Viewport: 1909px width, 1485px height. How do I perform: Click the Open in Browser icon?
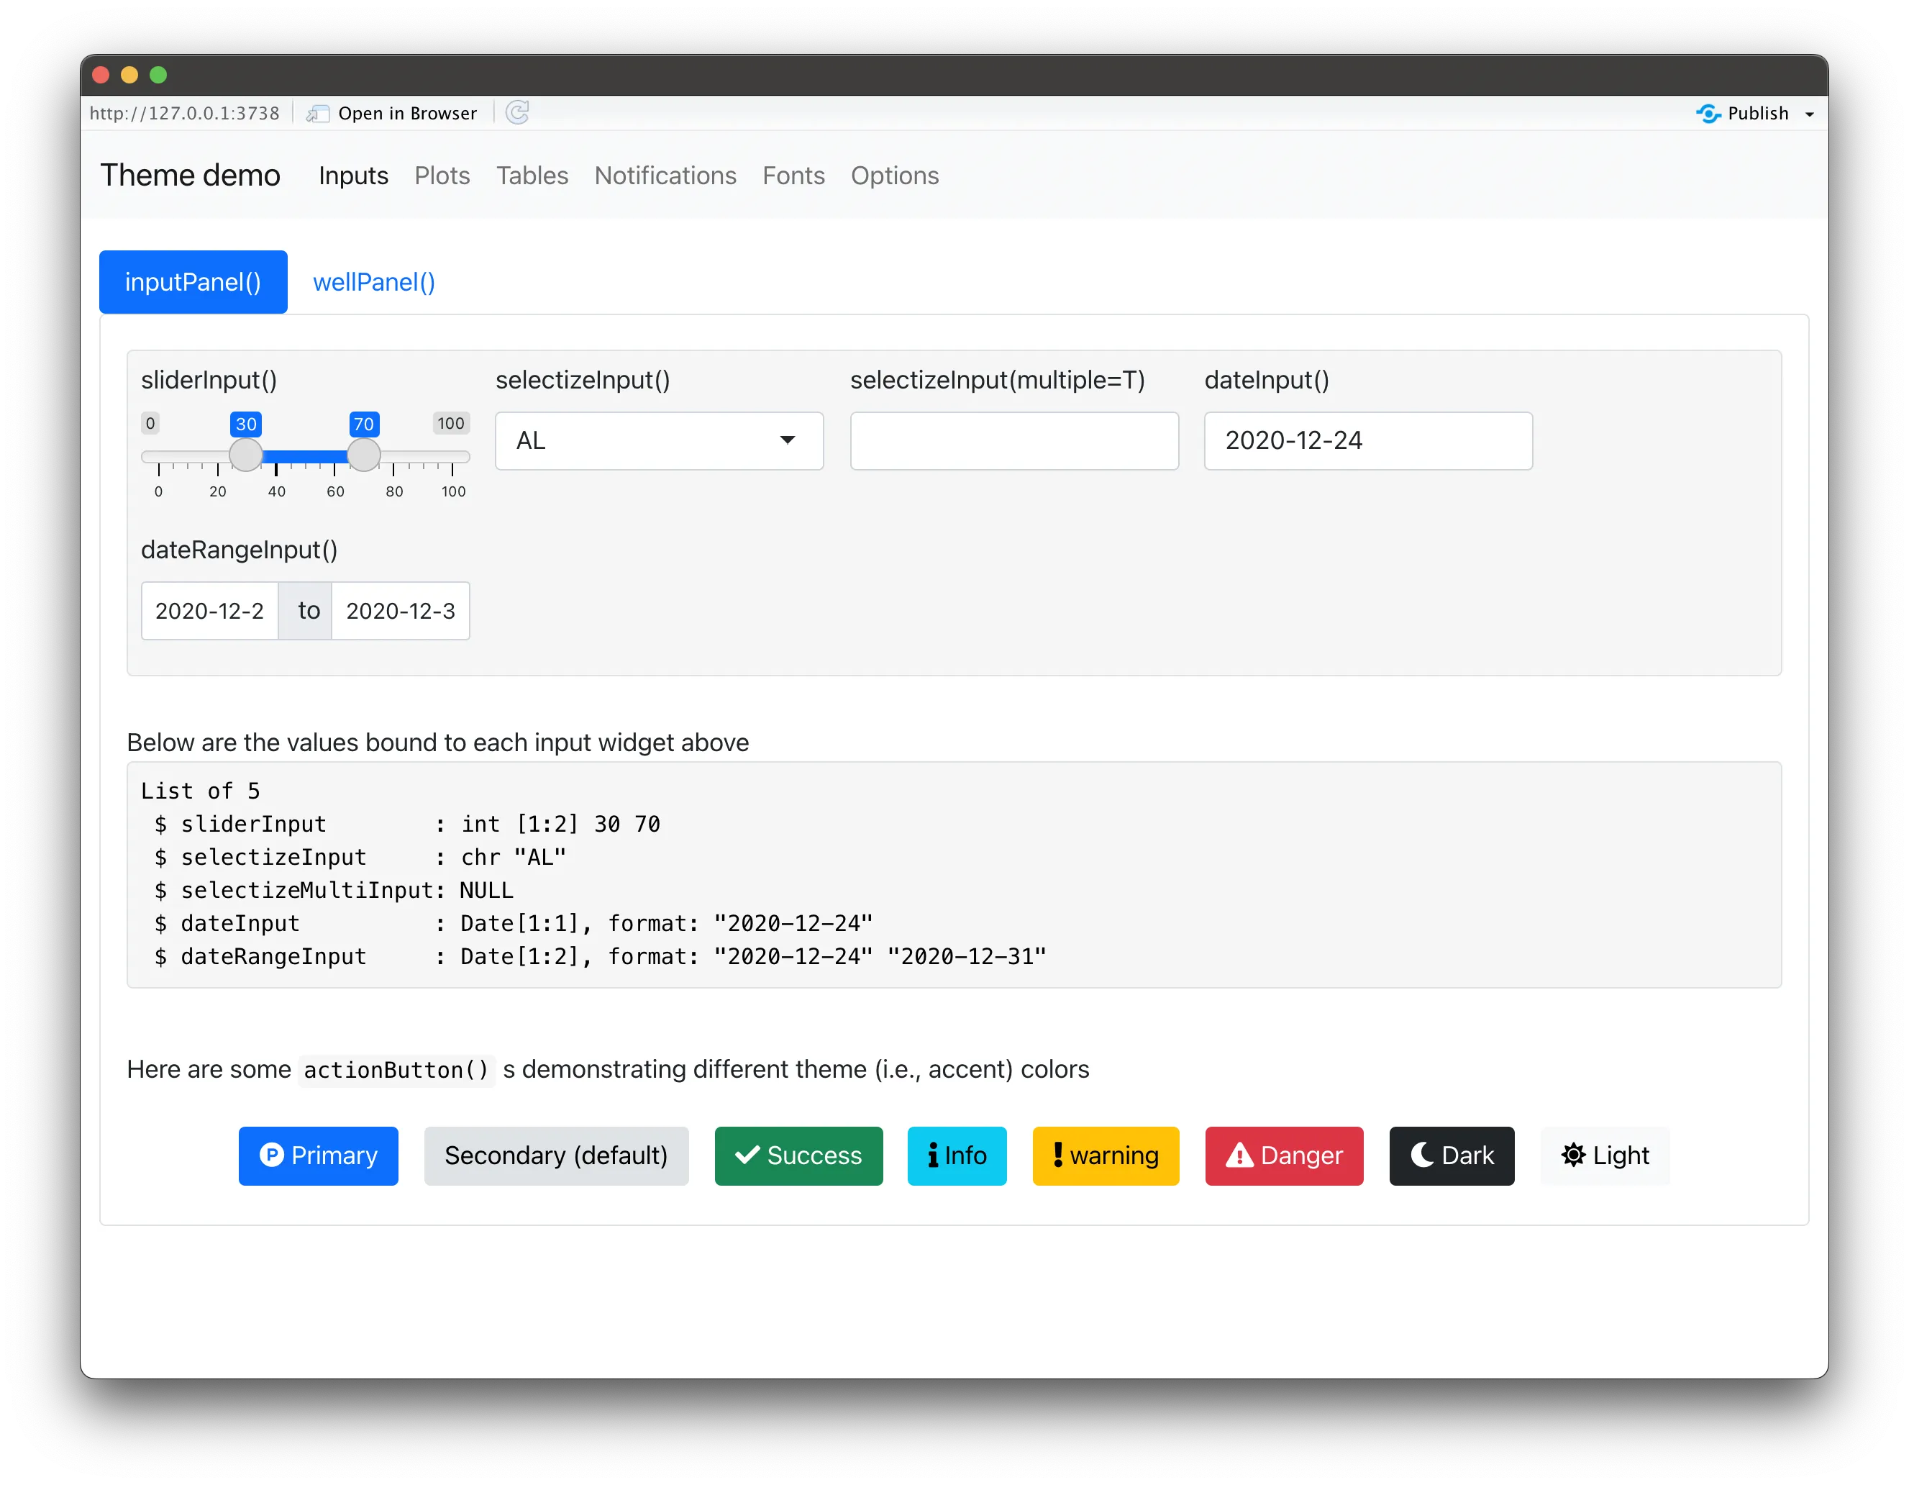318,114
